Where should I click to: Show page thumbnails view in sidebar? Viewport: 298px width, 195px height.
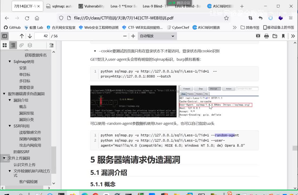coord(5,45)
